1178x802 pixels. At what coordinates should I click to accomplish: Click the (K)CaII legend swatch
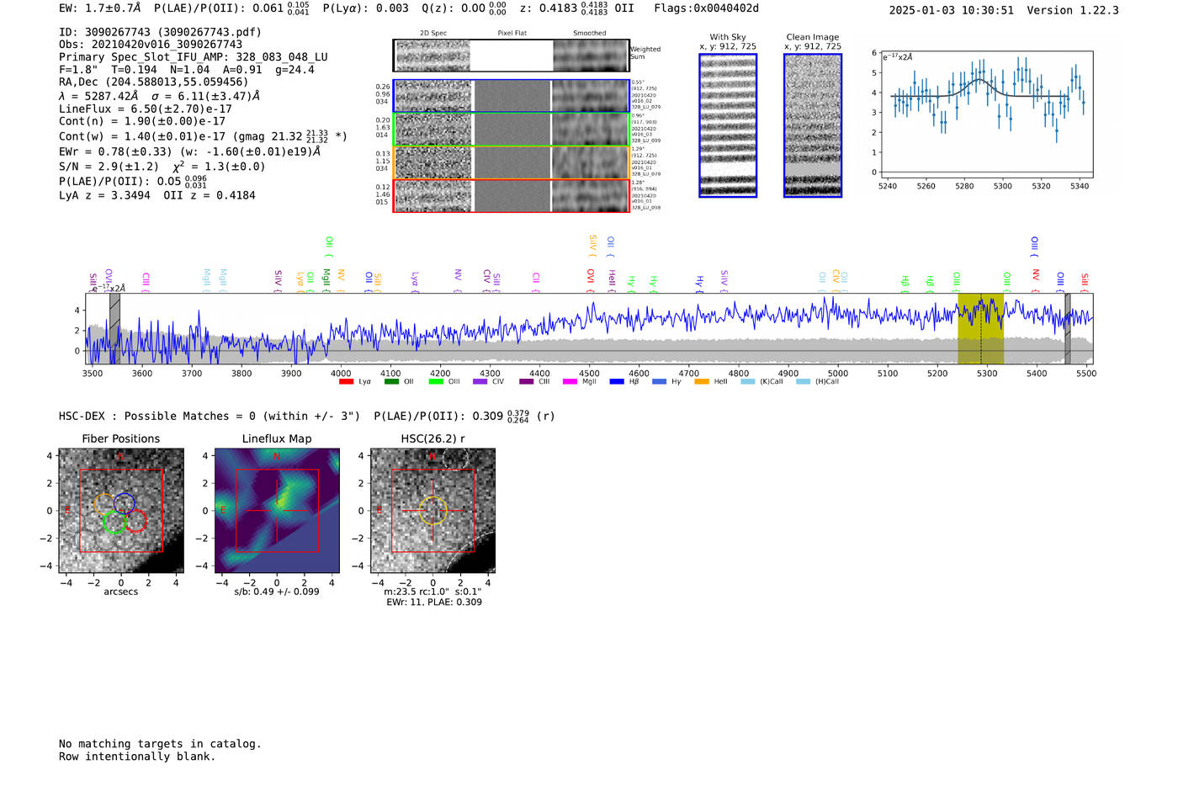(x=747, y=382)
